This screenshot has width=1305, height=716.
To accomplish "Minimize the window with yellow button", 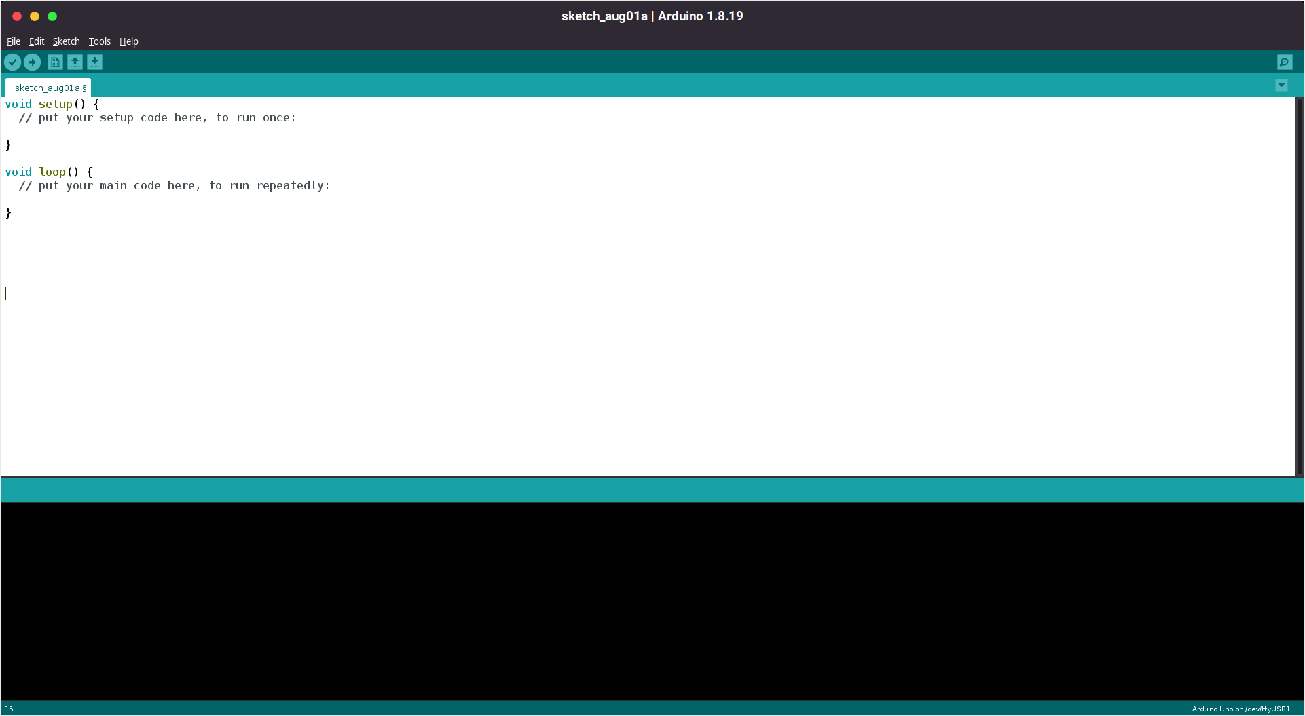I will click(x=35, y=16).
